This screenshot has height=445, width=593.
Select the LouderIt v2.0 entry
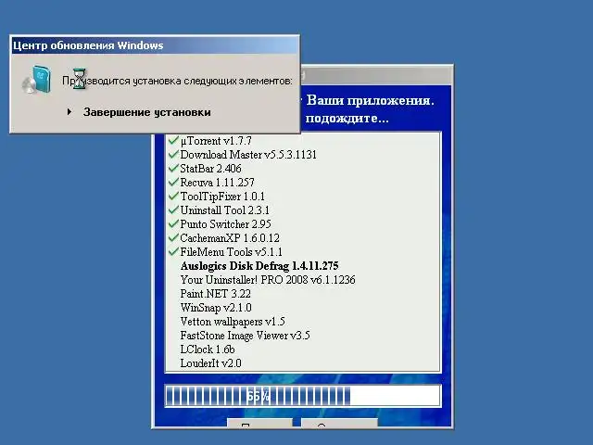210,363
